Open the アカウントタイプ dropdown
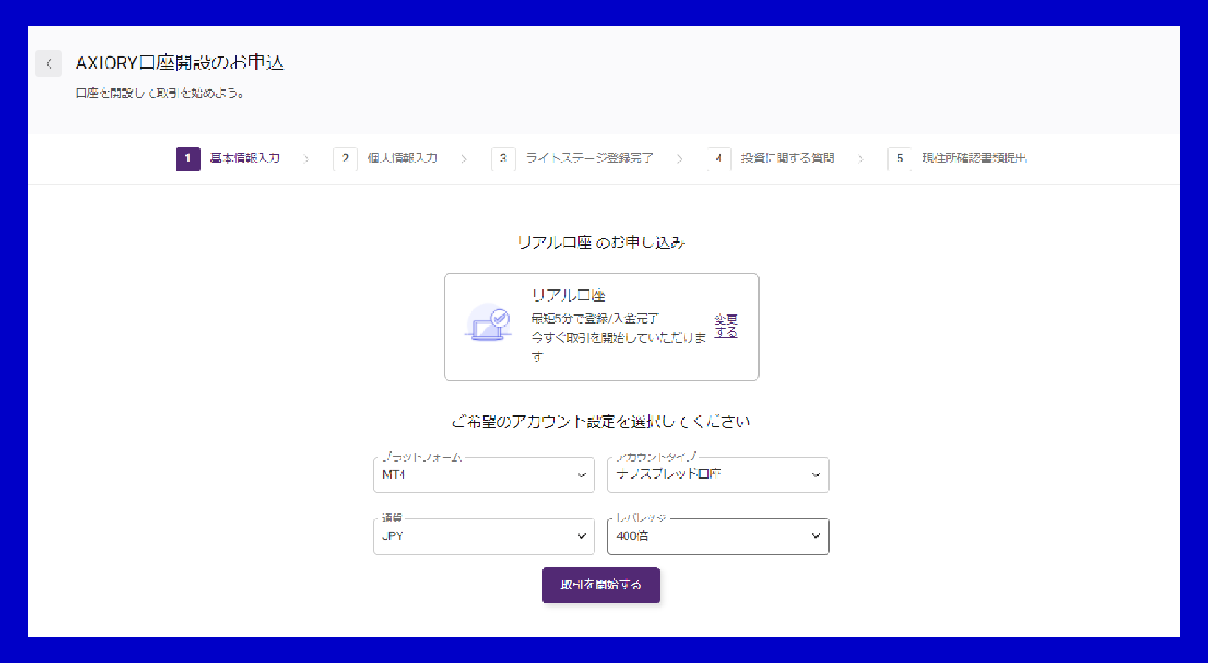This screenshot has height=663, width=1208. click(x=718, y=475)
